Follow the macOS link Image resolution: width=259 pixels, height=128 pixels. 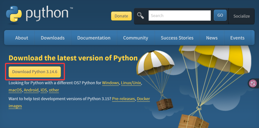(x=15, y=90)
